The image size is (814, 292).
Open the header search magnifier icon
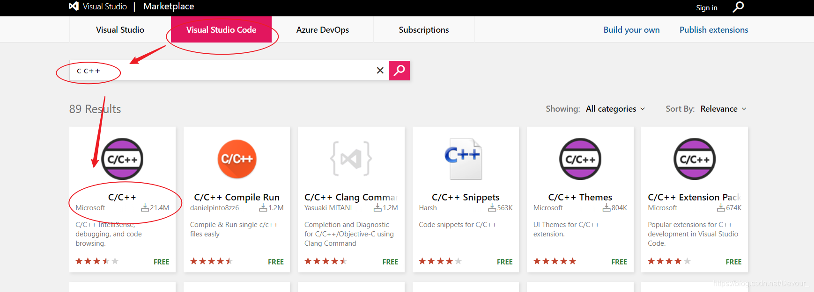[x=738, y=7]
